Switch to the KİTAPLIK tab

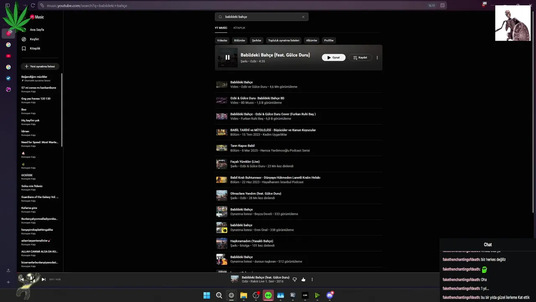point(239,28)
